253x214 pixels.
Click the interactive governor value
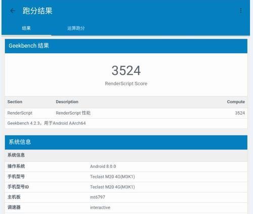(x=100, y=207)
